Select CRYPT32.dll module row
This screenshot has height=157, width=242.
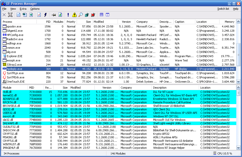(119, 134)
